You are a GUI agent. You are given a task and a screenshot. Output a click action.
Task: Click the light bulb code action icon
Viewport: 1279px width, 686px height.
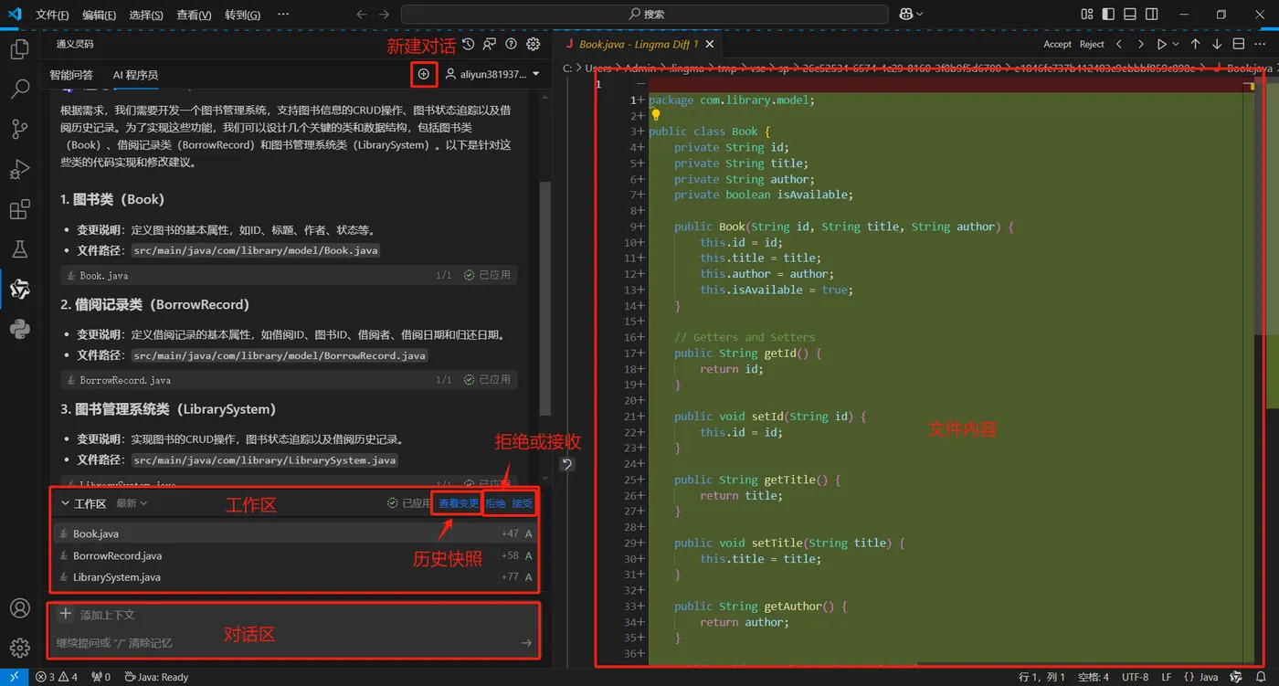click(x=655, y=116)
